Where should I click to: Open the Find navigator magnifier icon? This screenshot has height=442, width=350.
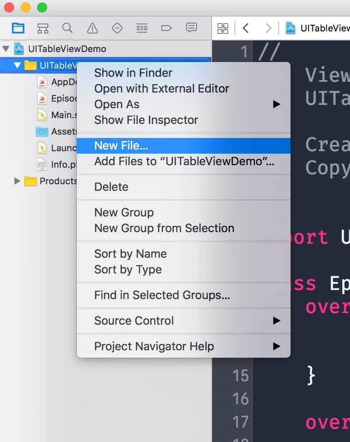pos(67,28)
